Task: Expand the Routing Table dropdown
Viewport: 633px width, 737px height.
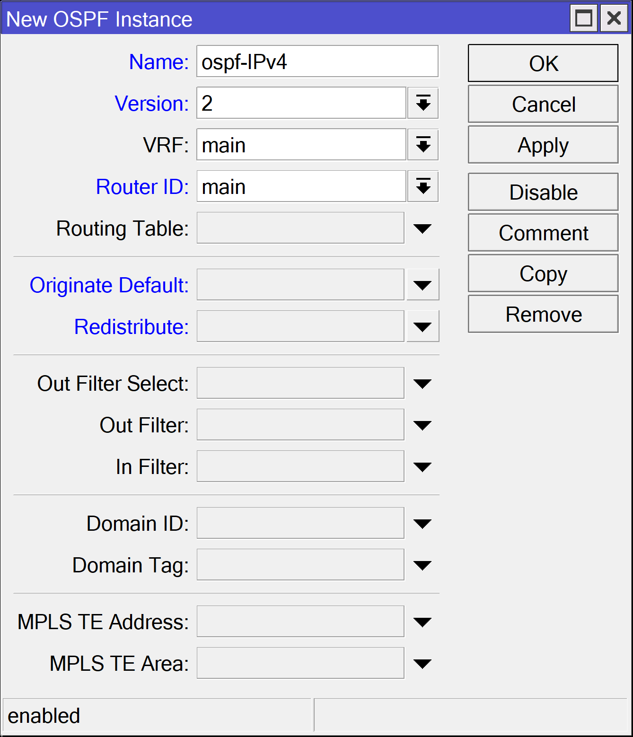Action: tap(422, 228)
